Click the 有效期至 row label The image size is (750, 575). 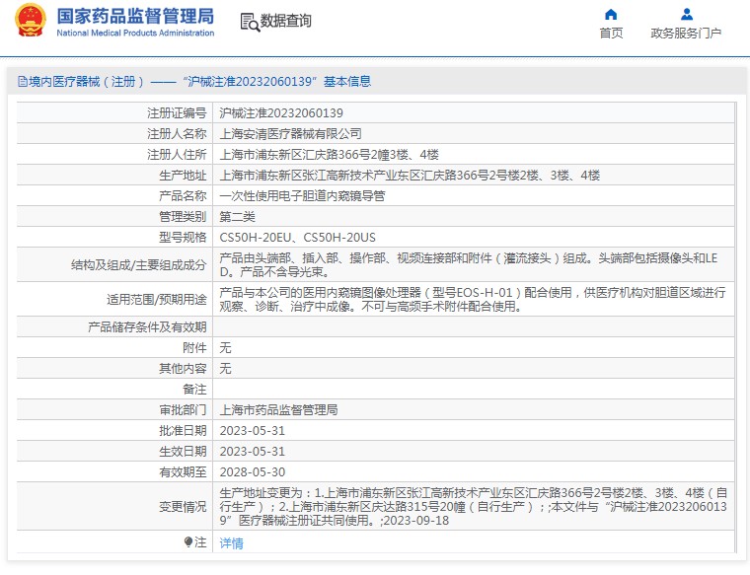183,472
